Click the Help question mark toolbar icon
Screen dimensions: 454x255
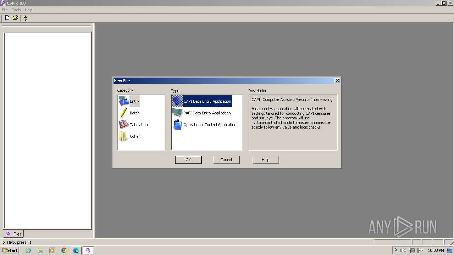pyautogui.click(x=26, y=18)
